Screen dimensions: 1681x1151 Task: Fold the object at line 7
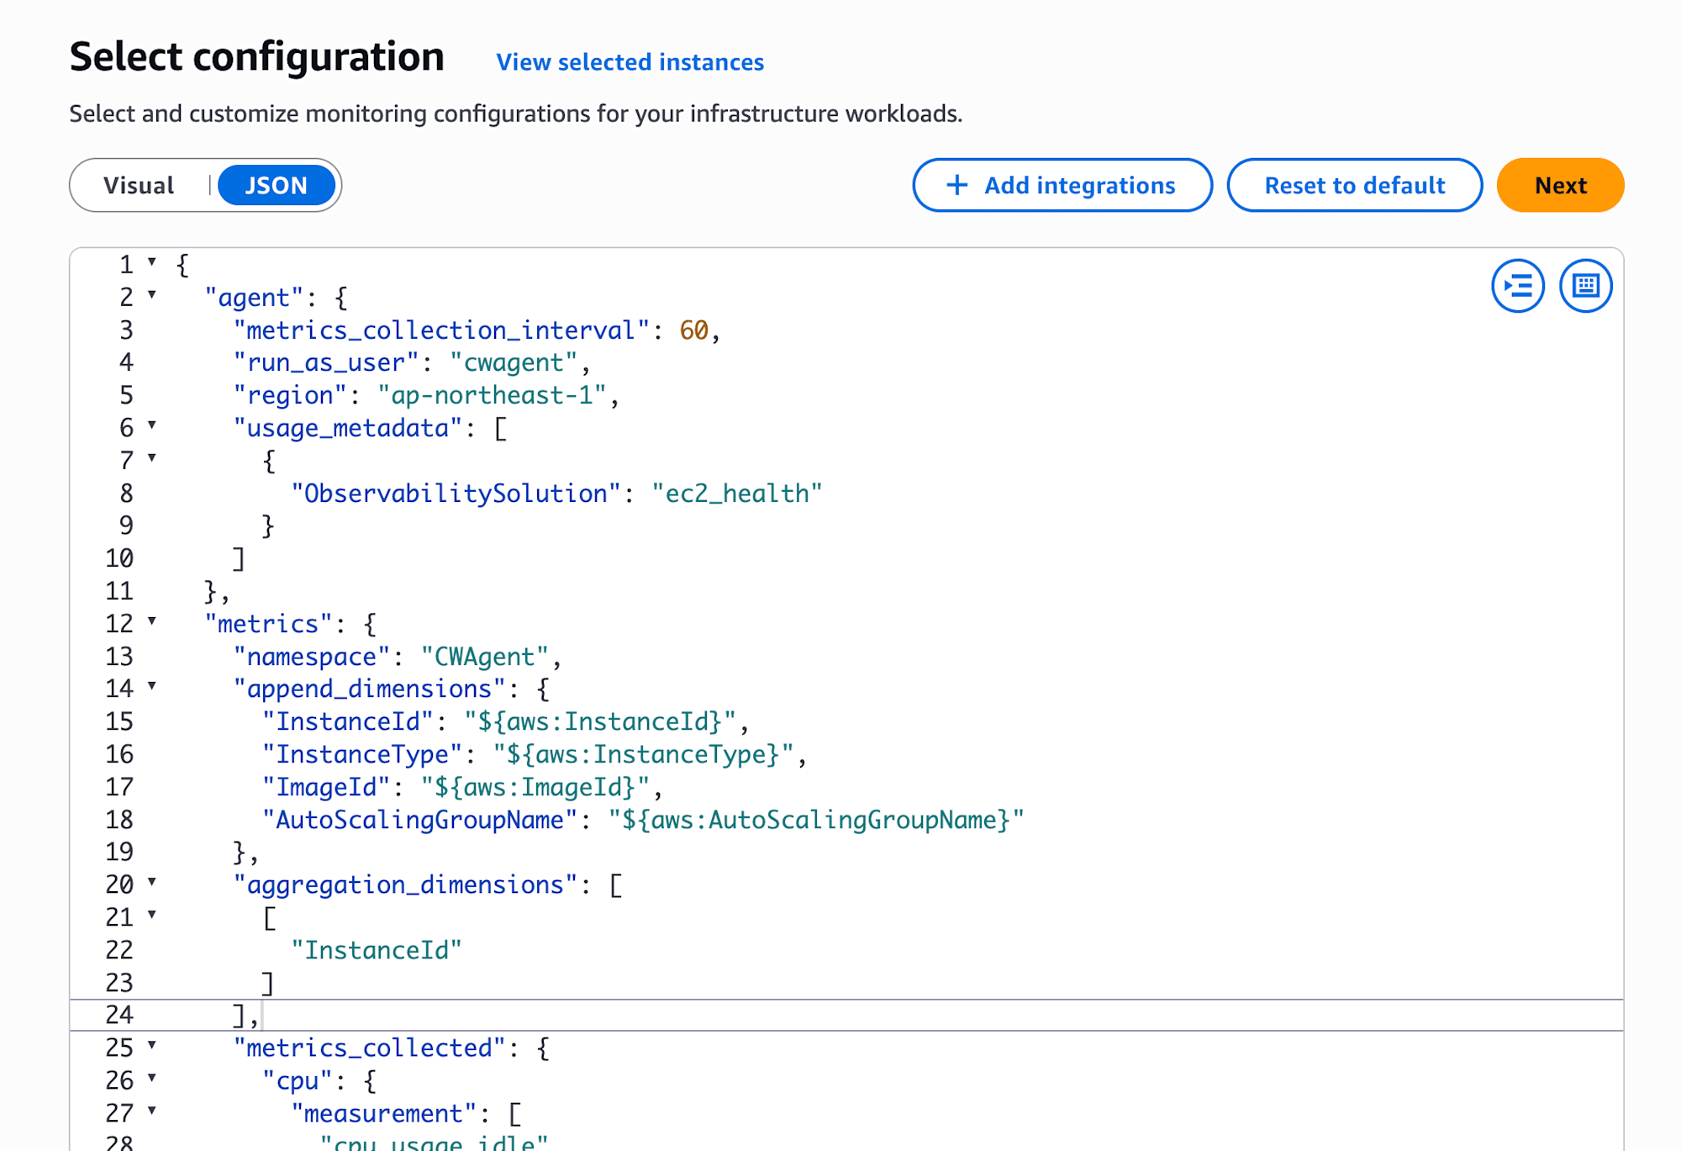tap(152, 458)
